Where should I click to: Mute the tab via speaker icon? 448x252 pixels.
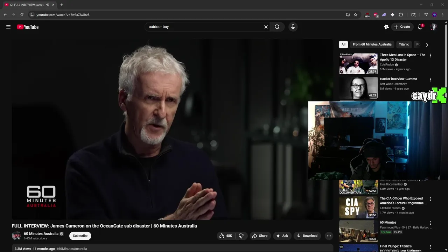pyautogui.click(x=48, y=5)
